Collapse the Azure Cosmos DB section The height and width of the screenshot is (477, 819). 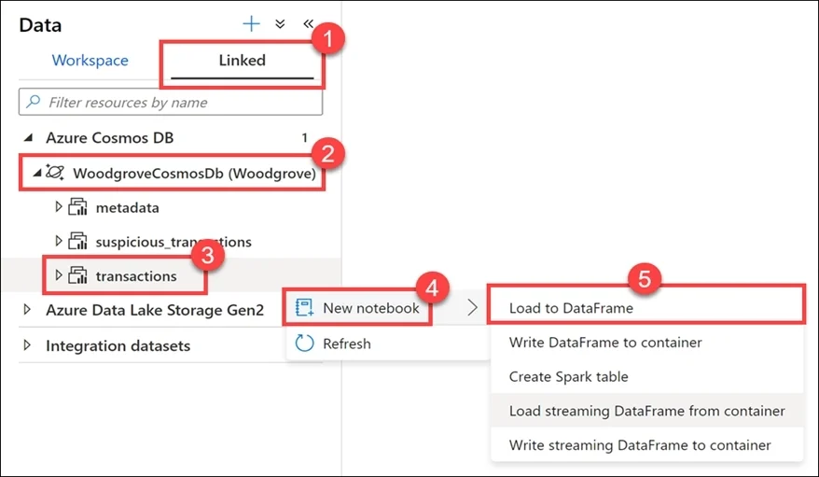[x=29, y=137]
